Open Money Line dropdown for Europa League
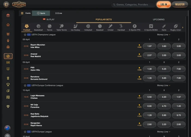 (x=164, y=132)
